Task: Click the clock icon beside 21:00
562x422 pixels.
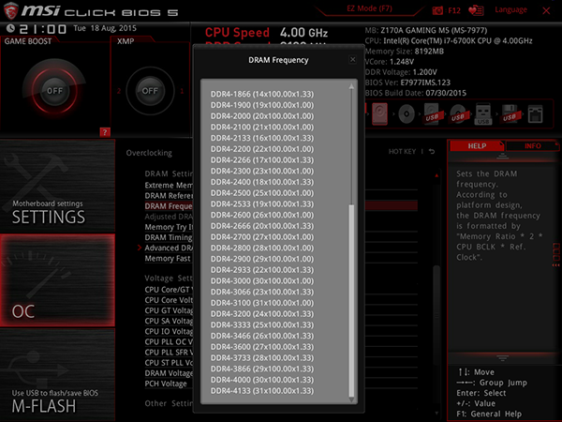Action: click(10, 28)
